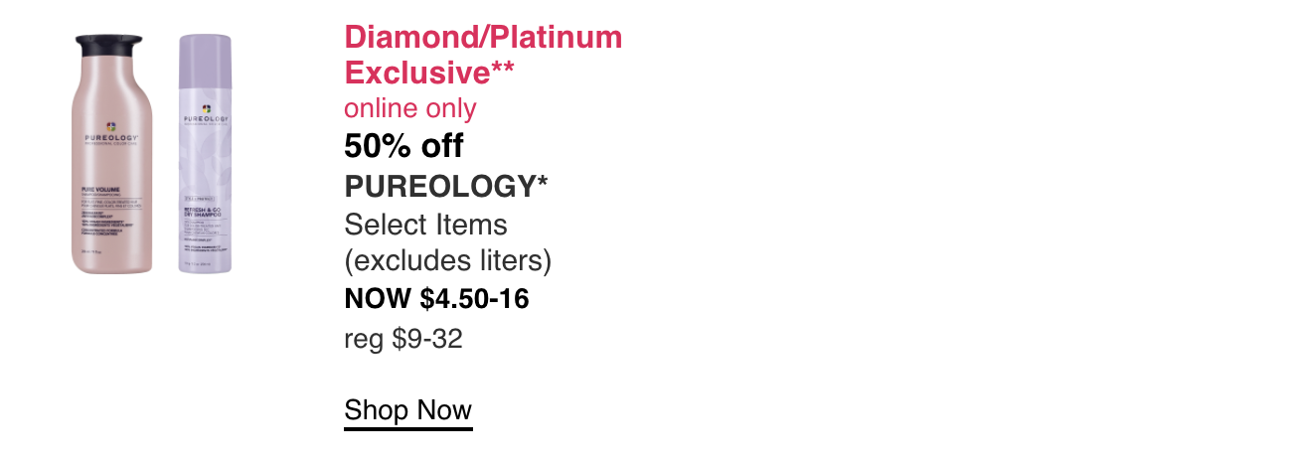Click the '(excludes liters)' note
The height and width of the screenshot is (463, 1290).
447,261
